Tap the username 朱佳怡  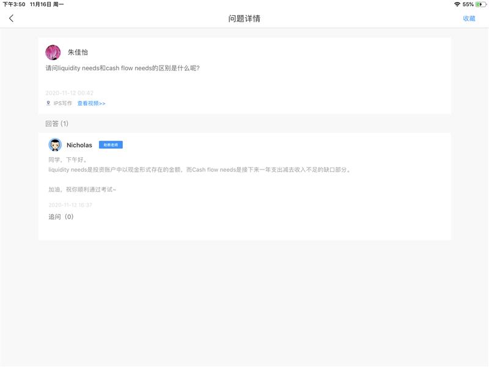click(78, 53)
